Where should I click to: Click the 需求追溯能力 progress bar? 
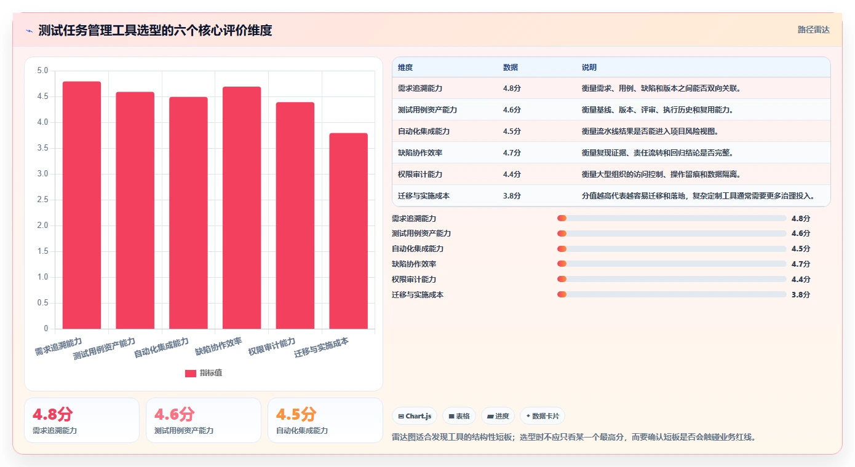click(672, 218)
